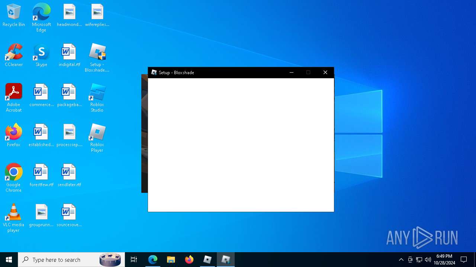Select sendlater.rtf document on desktop
Viewport: 476px width, 267px height.
pos(69,176)
